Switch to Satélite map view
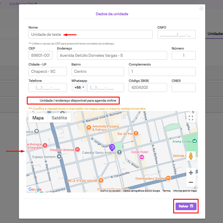 click(x=59, y=118)
